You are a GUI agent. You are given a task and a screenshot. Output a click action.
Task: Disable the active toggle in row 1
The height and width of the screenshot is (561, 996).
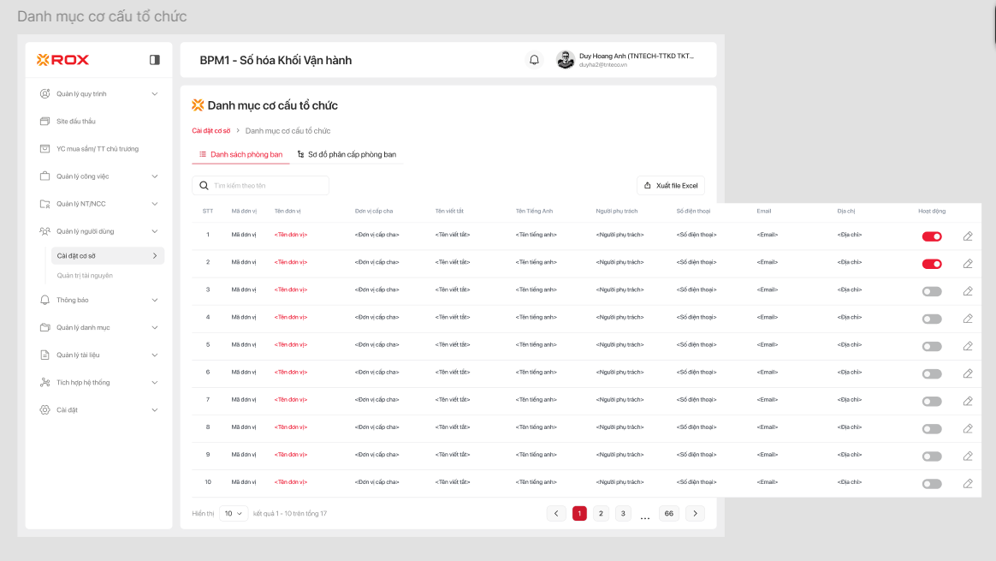pos(932,236)
